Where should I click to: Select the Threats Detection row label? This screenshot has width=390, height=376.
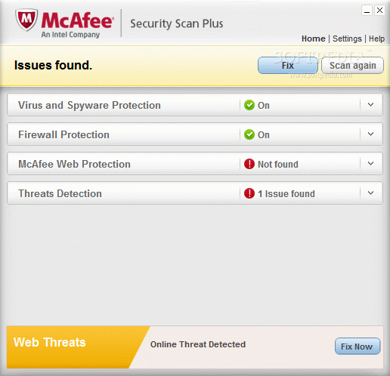tap(60, 193)
